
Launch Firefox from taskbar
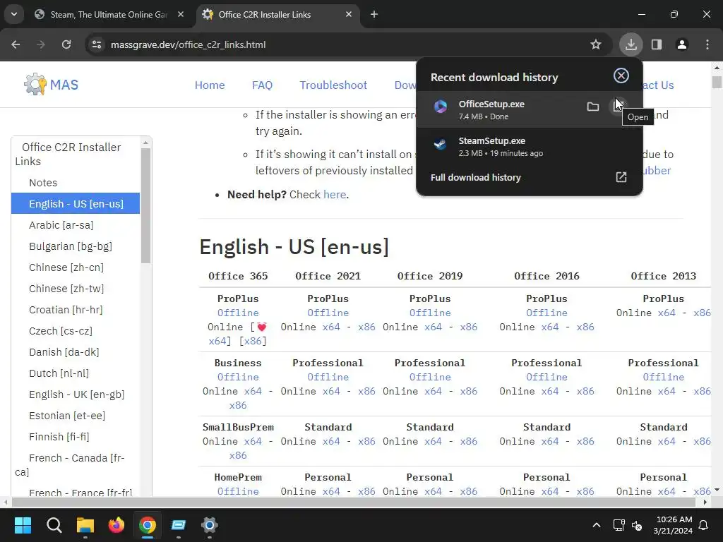[x=116, y=525]
